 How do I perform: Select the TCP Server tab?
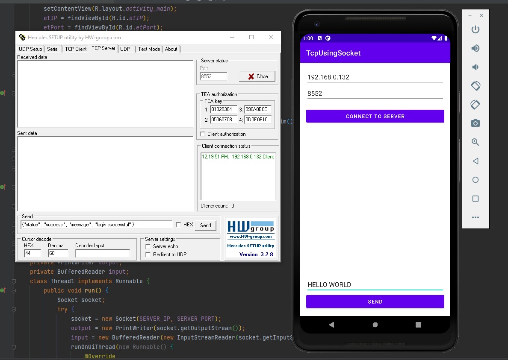point(103,48)
